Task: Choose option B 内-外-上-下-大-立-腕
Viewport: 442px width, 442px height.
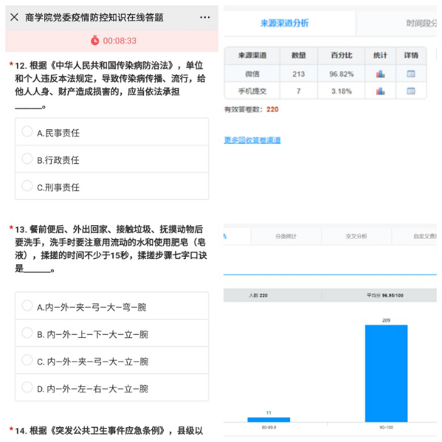Action: tap(111, 334)
